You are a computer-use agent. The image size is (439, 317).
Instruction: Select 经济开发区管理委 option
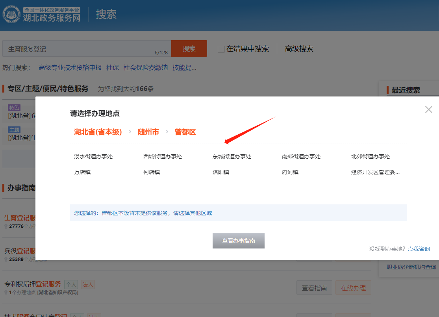[375, 172]
